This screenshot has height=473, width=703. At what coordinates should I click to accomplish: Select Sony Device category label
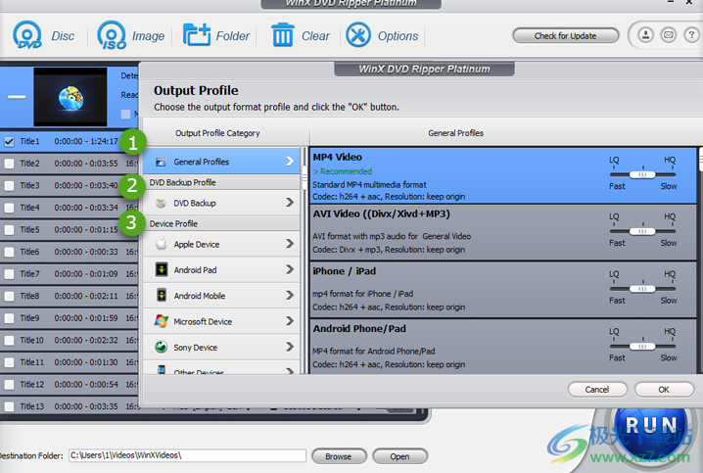pyautogui.click(x=196, y=348)
